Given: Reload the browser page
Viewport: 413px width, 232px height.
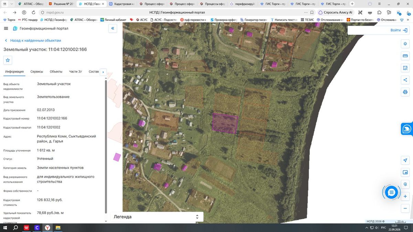Looking at the screenshot, I should (x=33, y=12).
